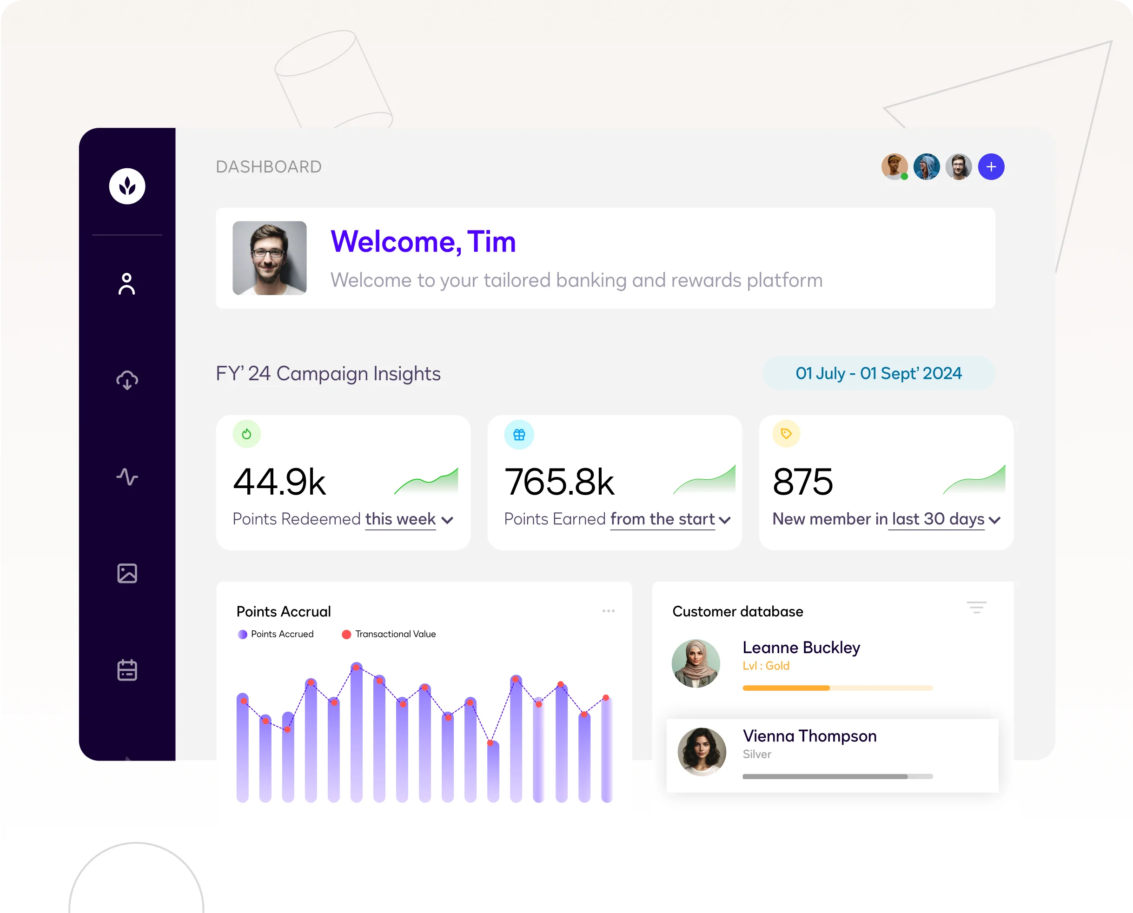Viewport: 1133px width, 913px height.
Task: Click the leaf logo in sidebar
Action: [x=127, y=186]
